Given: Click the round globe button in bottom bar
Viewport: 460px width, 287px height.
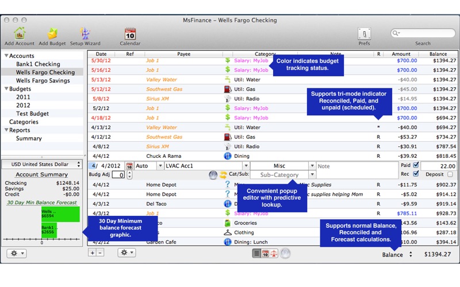Looking at the screenshot, I should pyautogui.click(x=285, y=253).
